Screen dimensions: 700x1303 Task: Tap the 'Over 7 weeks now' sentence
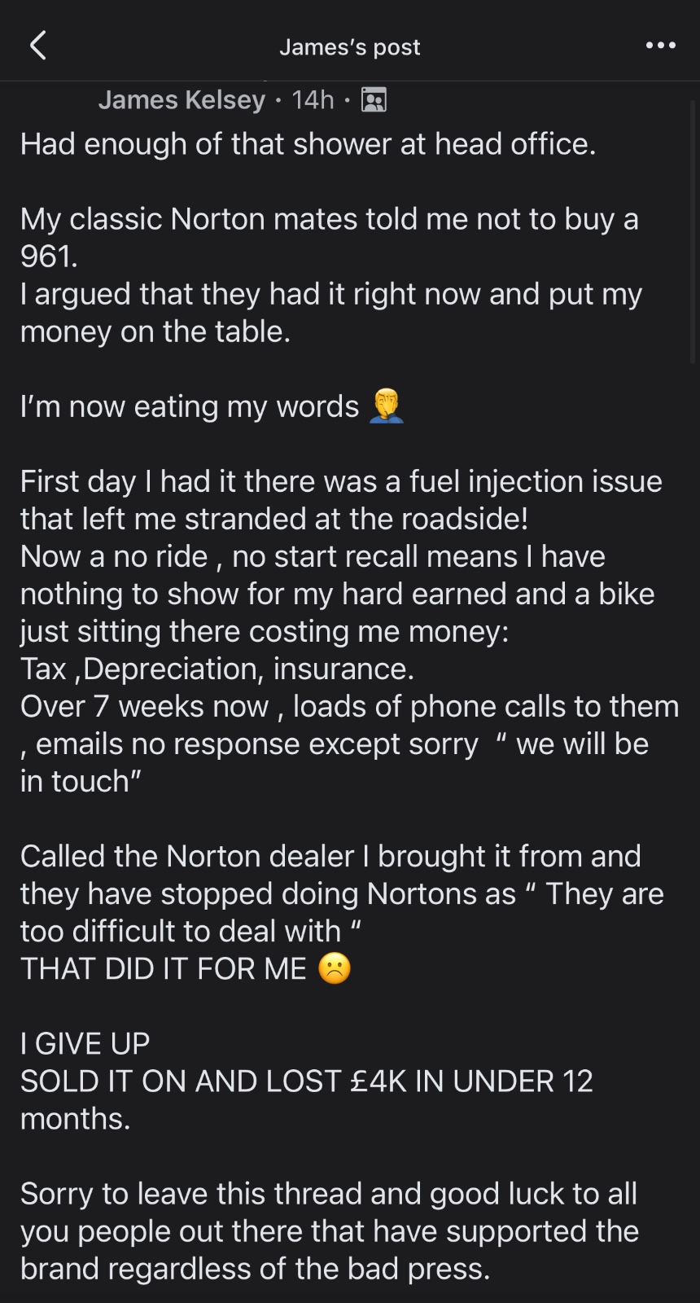[x=349, y=706]
